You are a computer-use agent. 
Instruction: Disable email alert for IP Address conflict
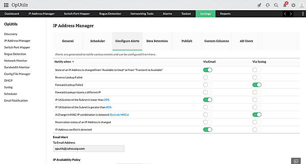point(207,130)
